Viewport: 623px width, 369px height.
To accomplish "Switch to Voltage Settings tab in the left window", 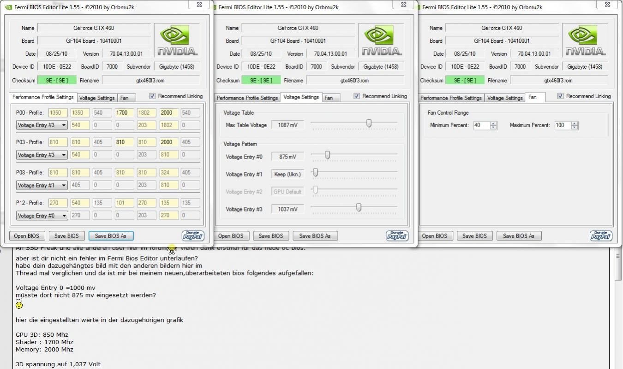I will pyautogui.click(x=96, y=98).
